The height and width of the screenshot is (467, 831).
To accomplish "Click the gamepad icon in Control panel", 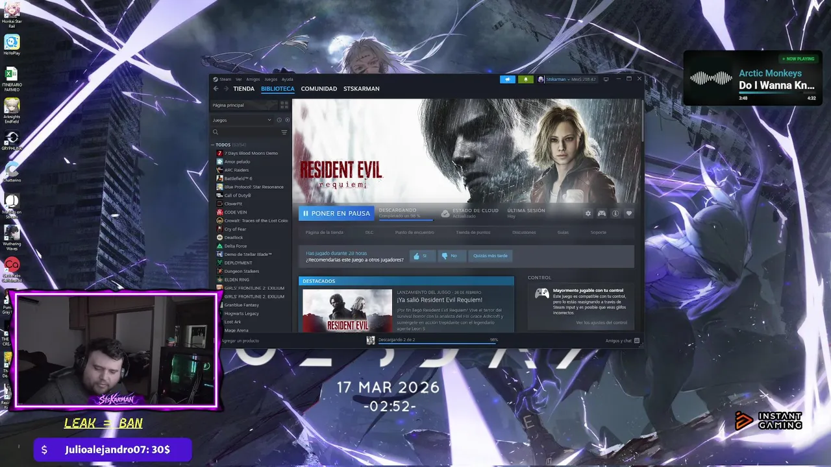I will coord(541,294).
